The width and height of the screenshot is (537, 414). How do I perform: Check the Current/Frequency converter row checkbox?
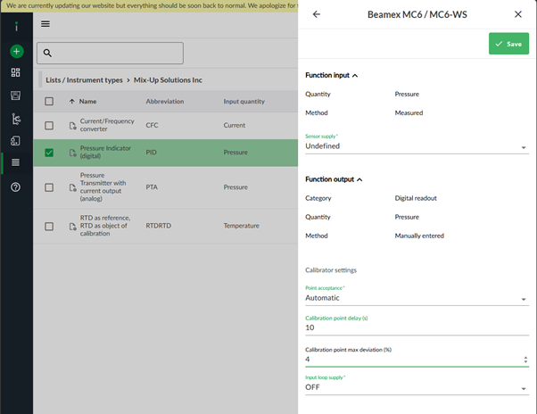[49, 126]
